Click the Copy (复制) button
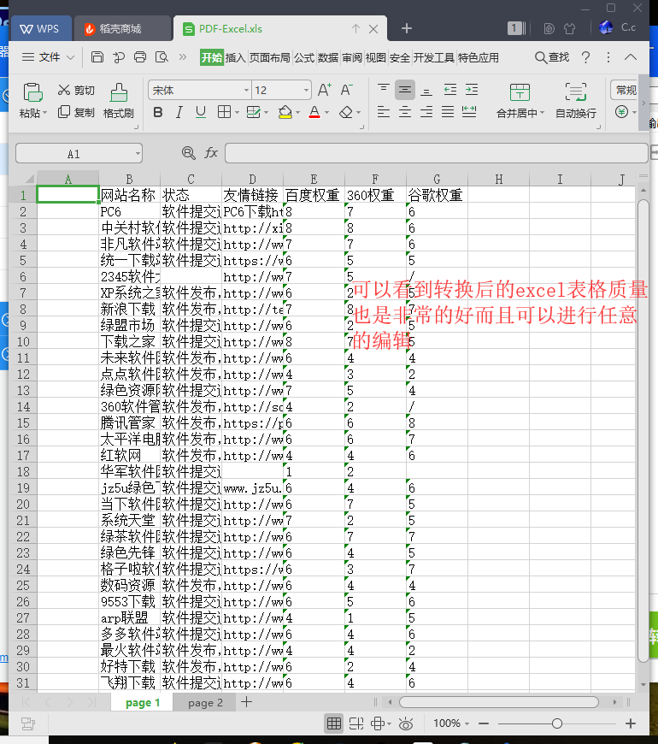Viewport: 658px width, 744px height. (x=76, y=112)
